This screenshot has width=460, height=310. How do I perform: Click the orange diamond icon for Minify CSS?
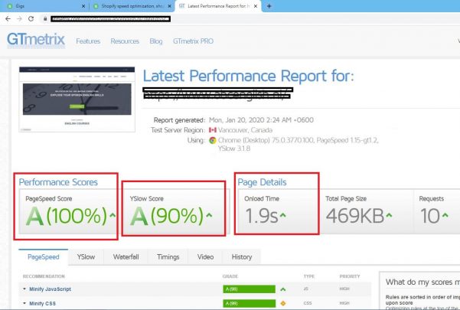(283, 303)
